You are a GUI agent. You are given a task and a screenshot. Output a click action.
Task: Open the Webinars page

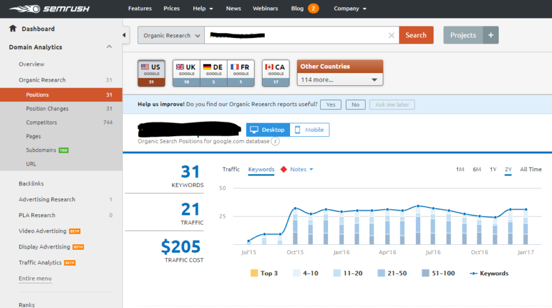265,9
